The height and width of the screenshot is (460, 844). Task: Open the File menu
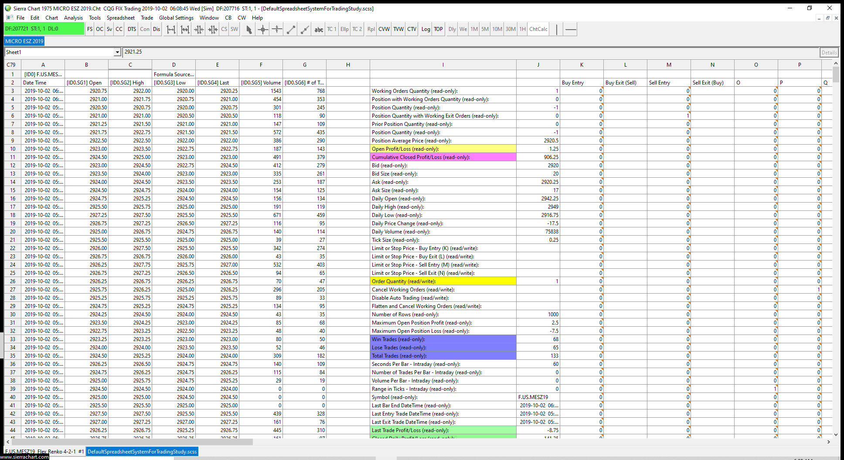point(20,18)
